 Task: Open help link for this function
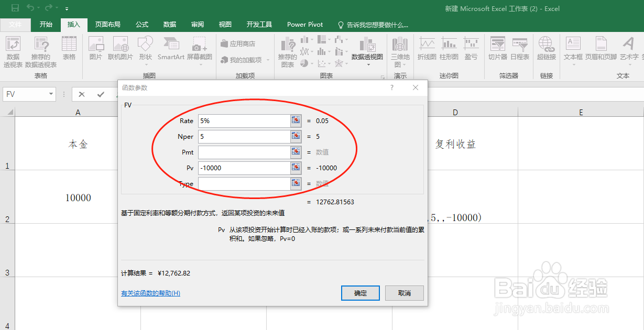(x=150, y=293)
